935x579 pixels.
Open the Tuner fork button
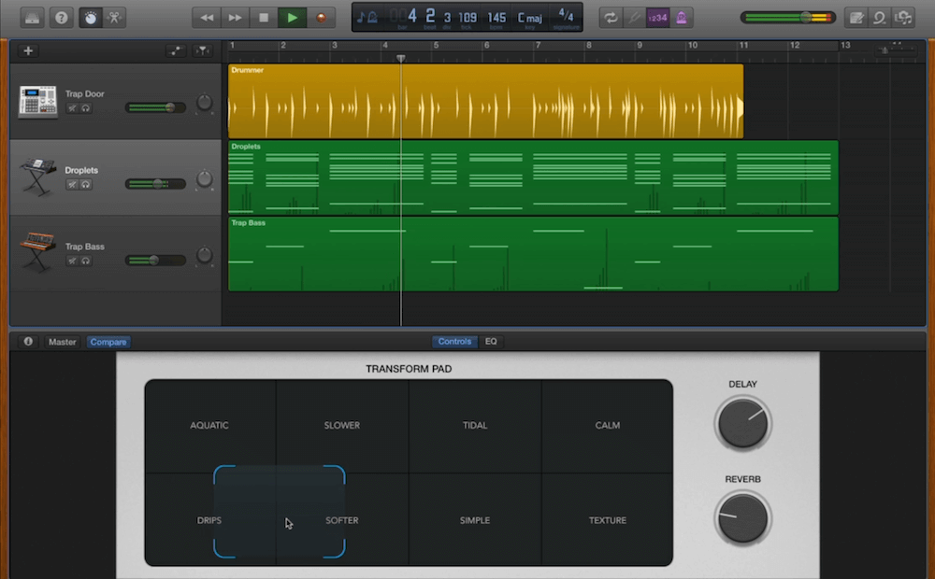pyautogui.click(x=634, y=18)
